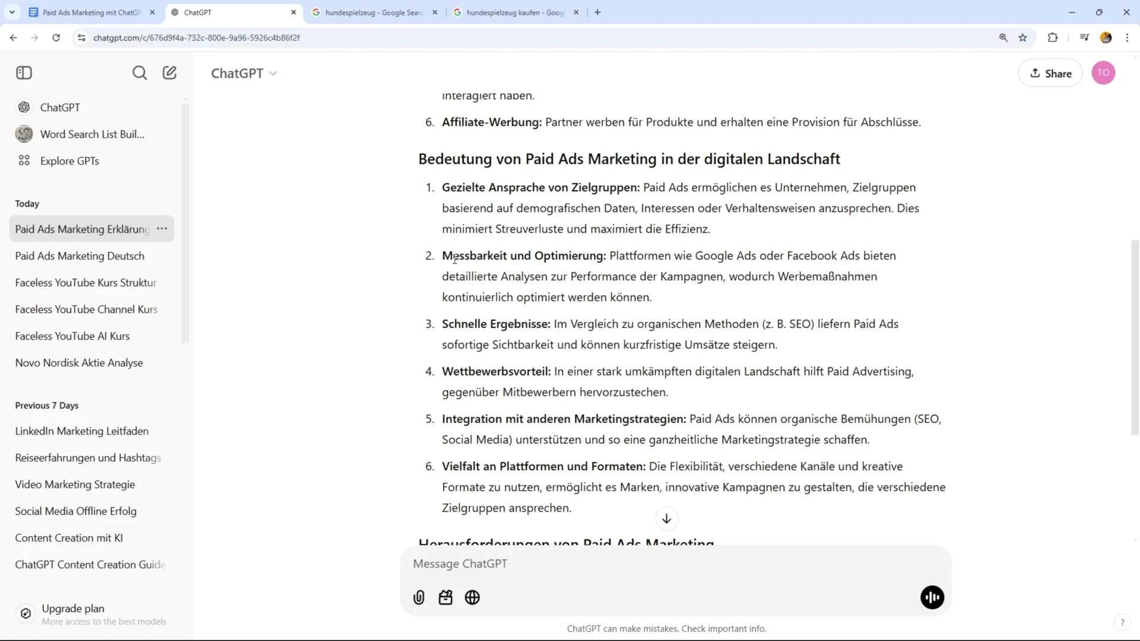Click Upgrade plan
The width and height of the screenshot is (1140, 641).
(x=91, y=614)
